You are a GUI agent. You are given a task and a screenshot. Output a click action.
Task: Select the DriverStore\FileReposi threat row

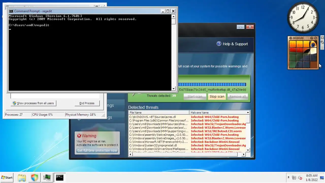tap(187, 149)
